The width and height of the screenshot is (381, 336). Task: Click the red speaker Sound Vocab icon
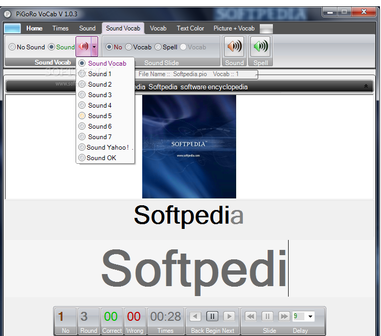click(83, 46)
